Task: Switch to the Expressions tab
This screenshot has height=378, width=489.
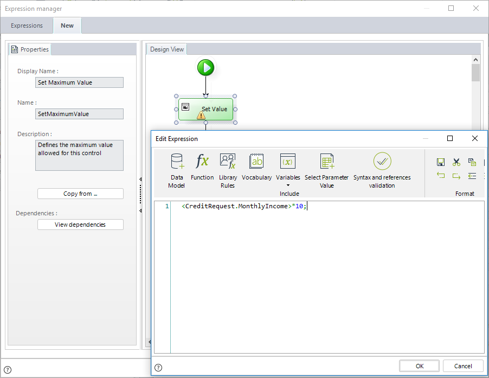Action: [x=27, y=25]
